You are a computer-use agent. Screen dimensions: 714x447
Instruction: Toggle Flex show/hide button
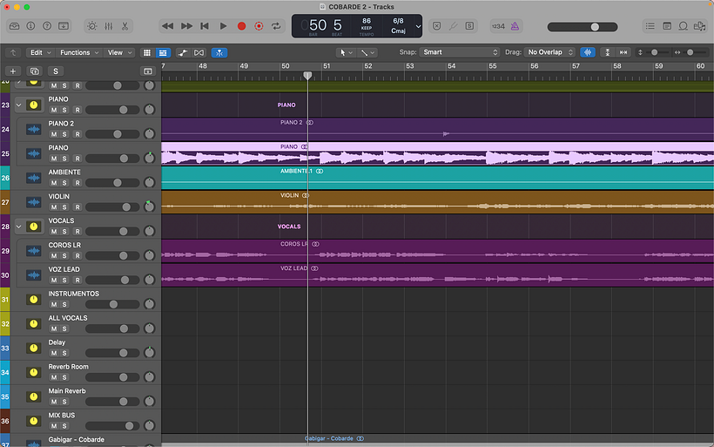point(199,53)
